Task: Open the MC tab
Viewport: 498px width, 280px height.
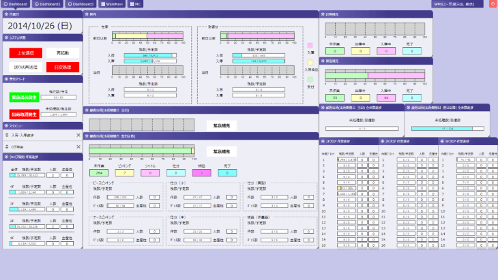Action: tap(136, 4)
